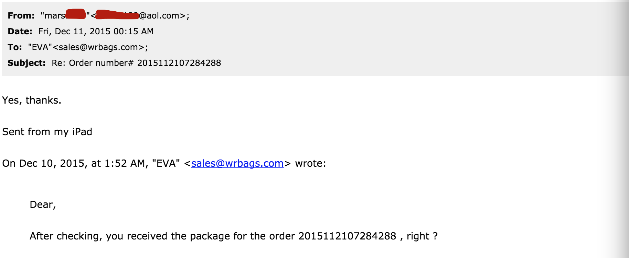
Task: Click the bold To label
Action: (15, 47)
